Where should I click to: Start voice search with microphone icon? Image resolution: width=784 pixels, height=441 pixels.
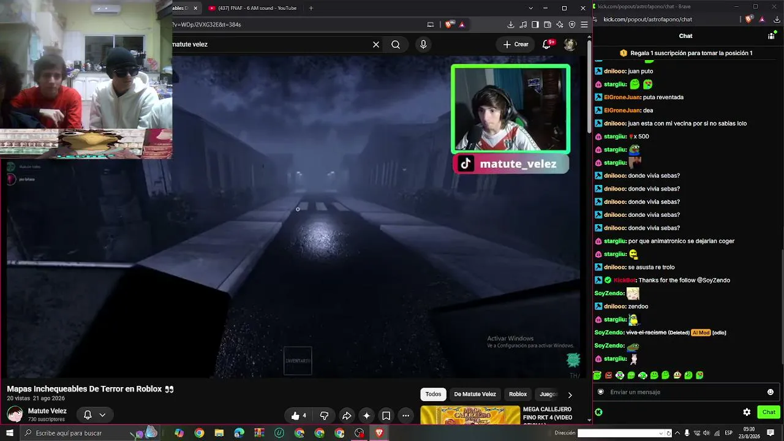coord(423,44)
